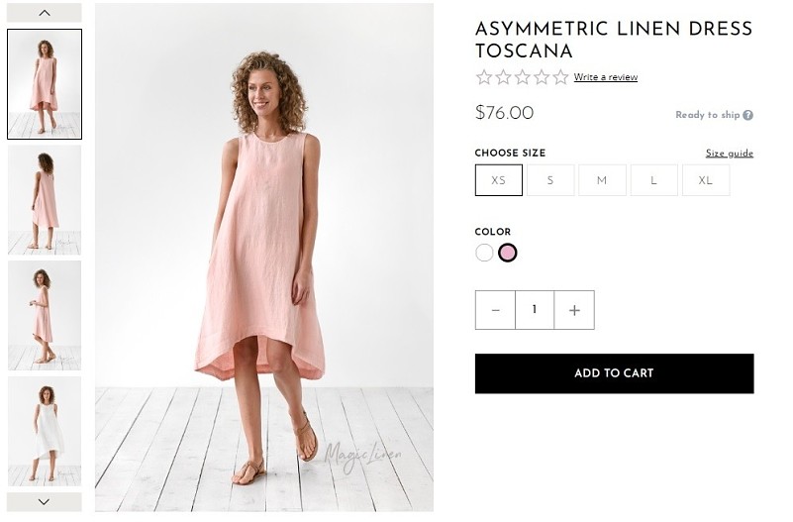Click the quantity input field

(535, 310)
